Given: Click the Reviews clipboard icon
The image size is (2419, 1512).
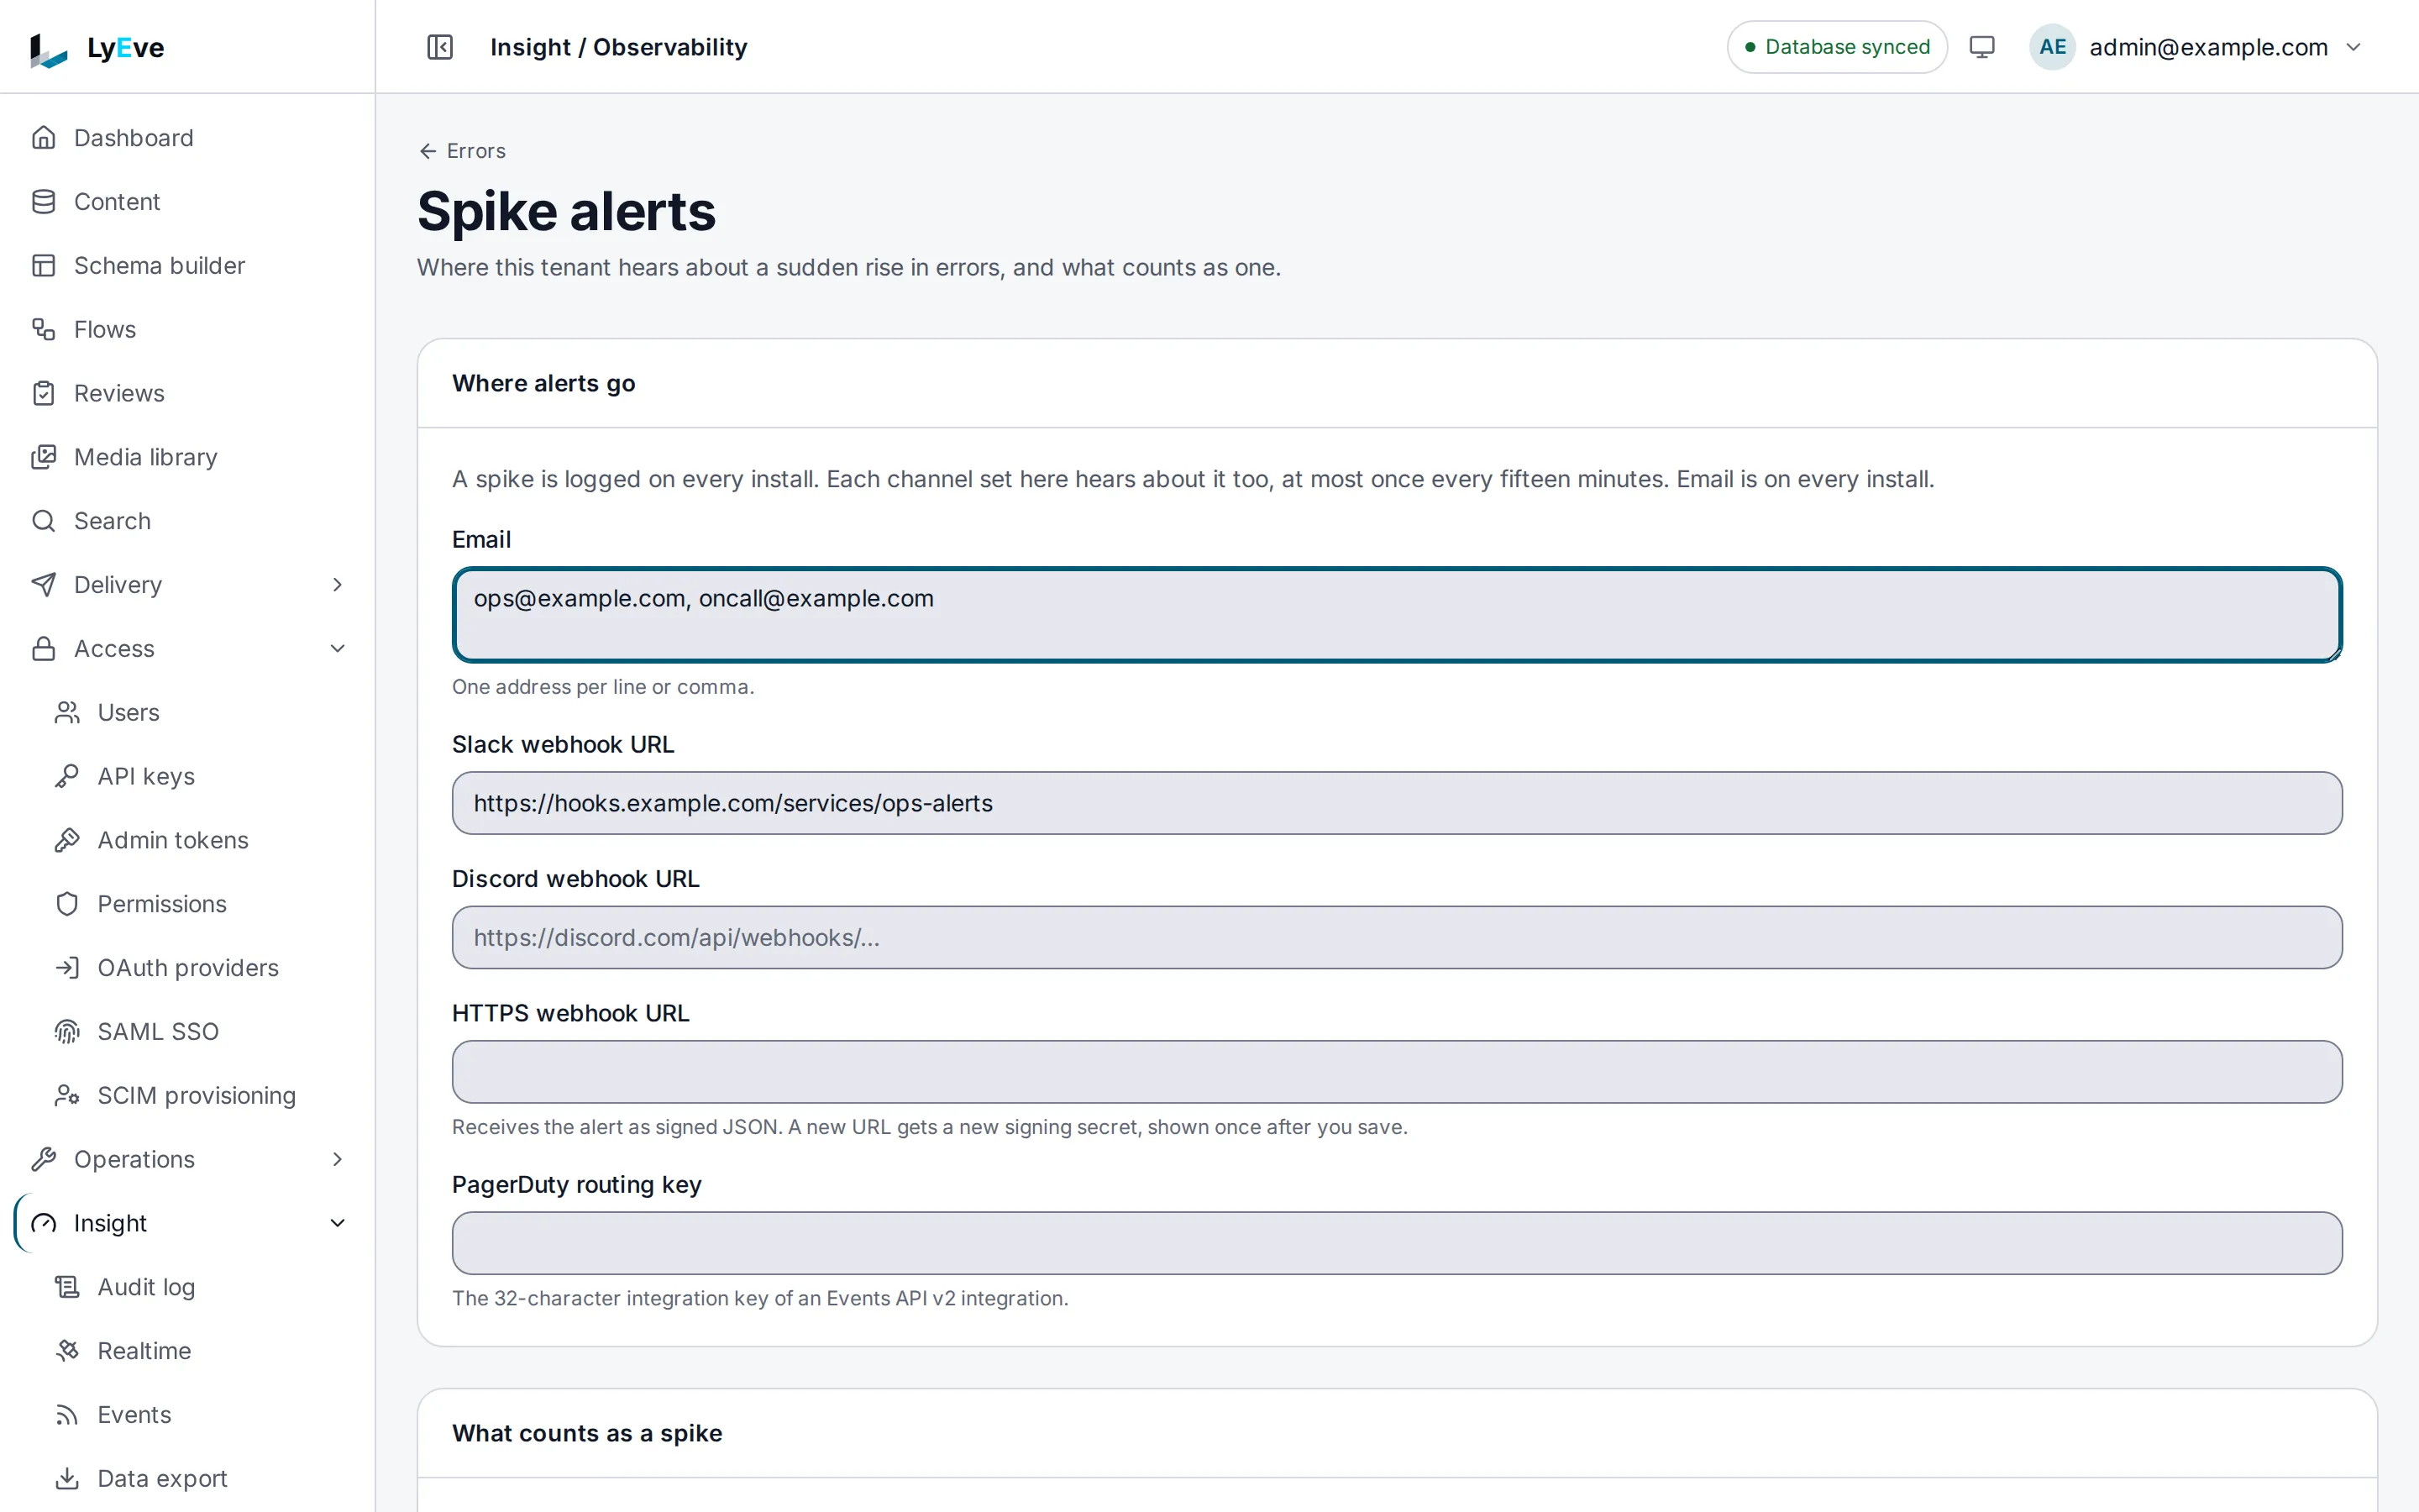Looking at the screenshot, I should click(44, 393).
